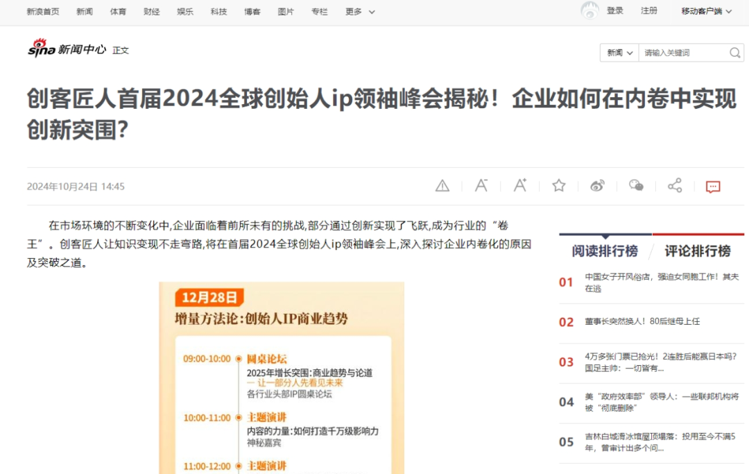Click the 登录 login link
Image resolution: width=749 pixels, height=474 pixels.
(614, 10)
